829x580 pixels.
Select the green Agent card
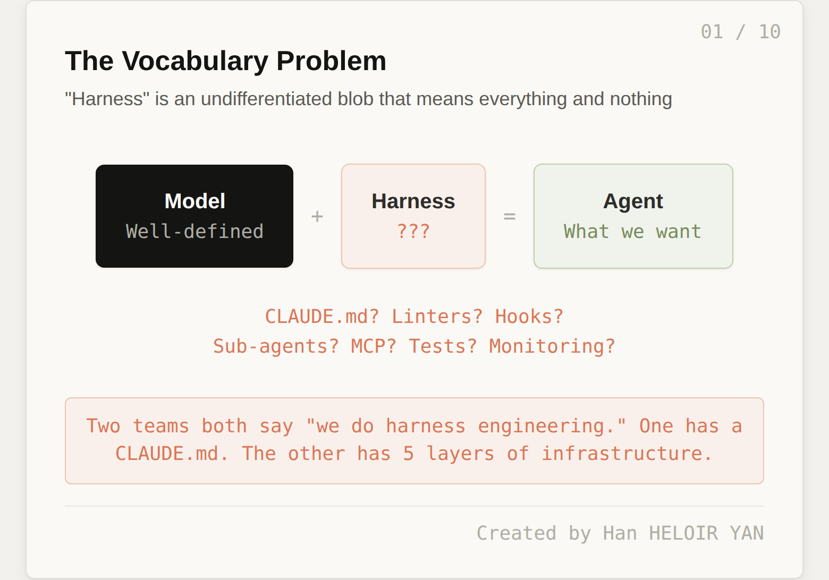point(633,216)
